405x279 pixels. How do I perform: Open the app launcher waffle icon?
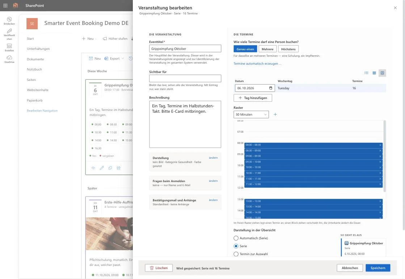pyautogui.click(x=5, y=5)
